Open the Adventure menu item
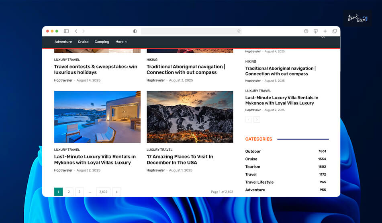382x223 pixels. tap(63, 42)
